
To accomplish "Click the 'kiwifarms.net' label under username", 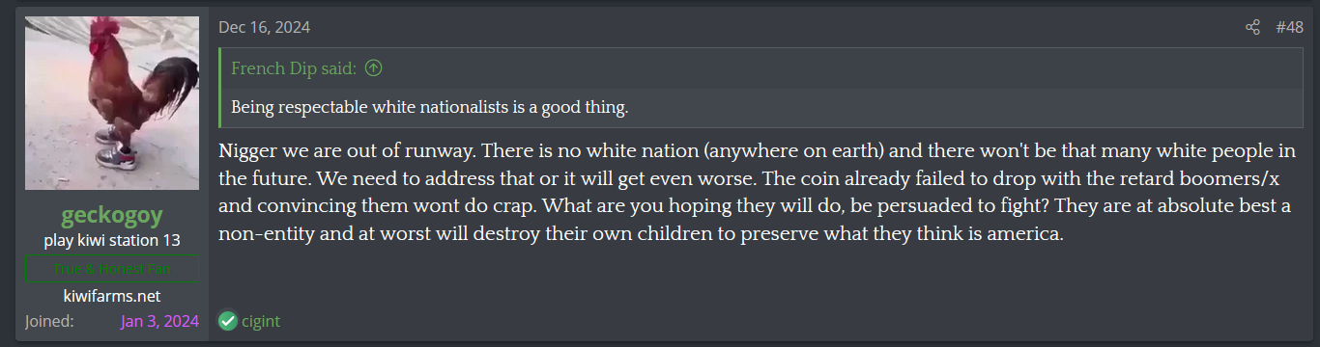I will [112, 296].
